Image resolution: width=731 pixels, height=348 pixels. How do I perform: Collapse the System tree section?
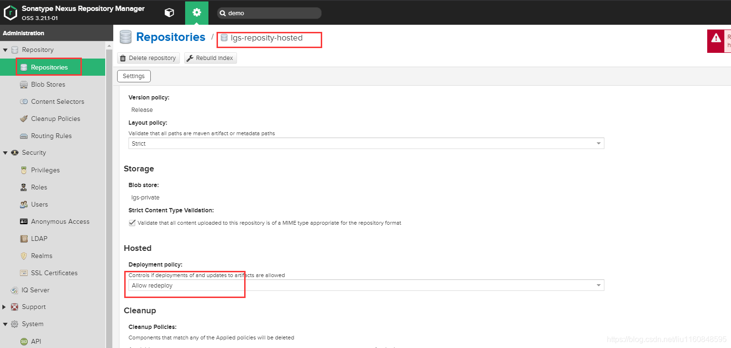5,324
